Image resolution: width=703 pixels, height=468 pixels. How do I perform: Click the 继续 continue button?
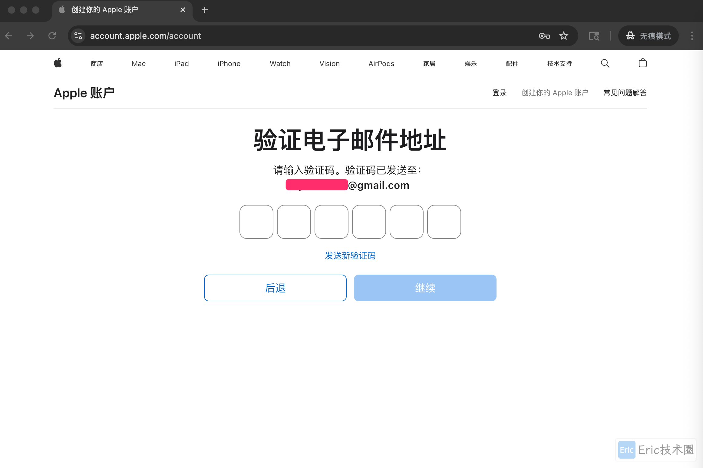tap(425, 288)
